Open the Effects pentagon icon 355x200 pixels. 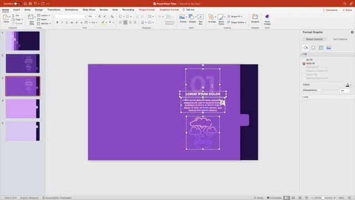(313, 48)
